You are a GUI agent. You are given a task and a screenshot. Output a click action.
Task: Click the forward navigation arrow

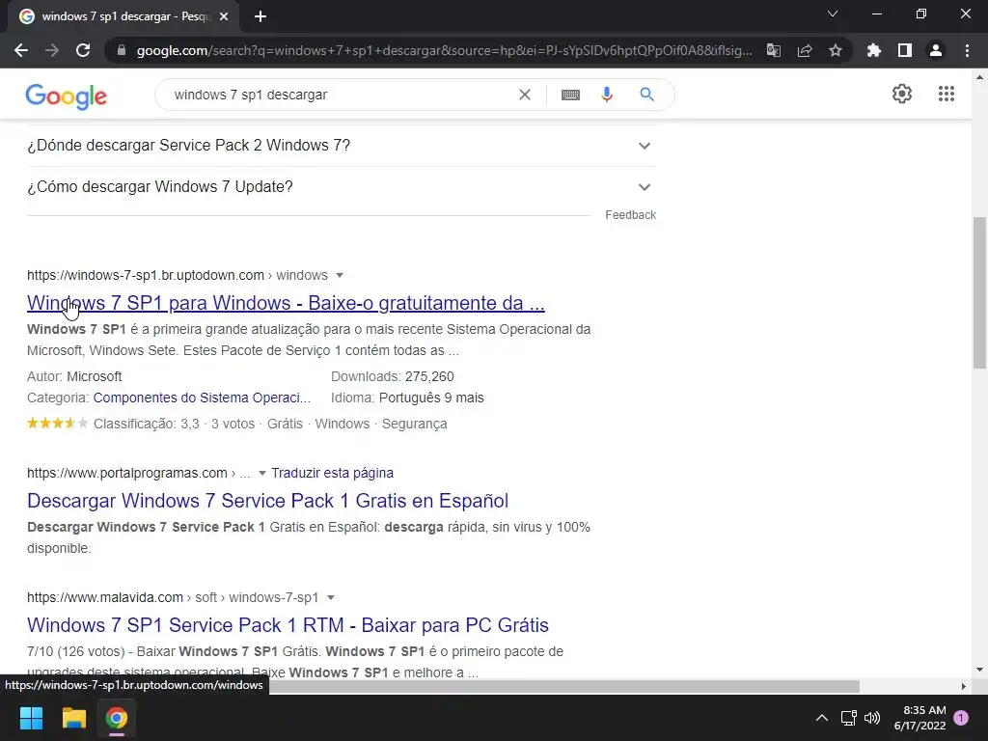coord(52,50)
